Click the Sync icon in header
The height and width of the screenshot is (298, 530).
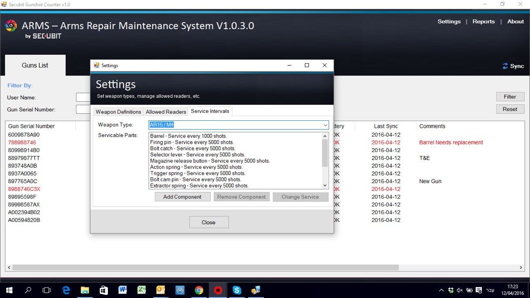[x=505, y=66]
